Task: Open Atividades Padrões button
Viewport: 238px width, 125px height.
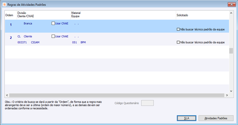Action: (216, 118)
